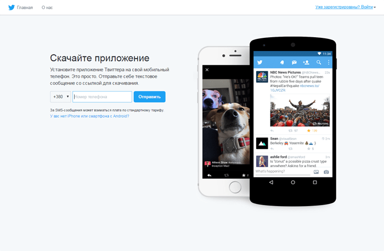Image resolution: width=384 pixels, height=251 pixels.
Task: Follow the no iPhone or Android link
Action: click(89, 116)
